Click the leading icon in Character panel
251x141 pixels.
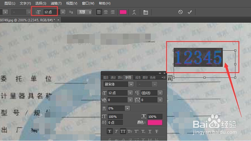137,93
